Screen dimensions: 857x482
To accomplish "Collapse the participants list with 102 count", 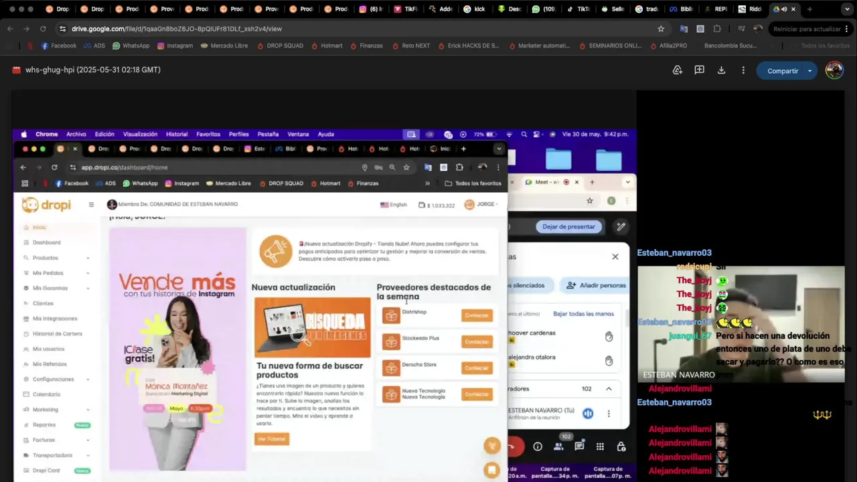I will coord(609,388).
